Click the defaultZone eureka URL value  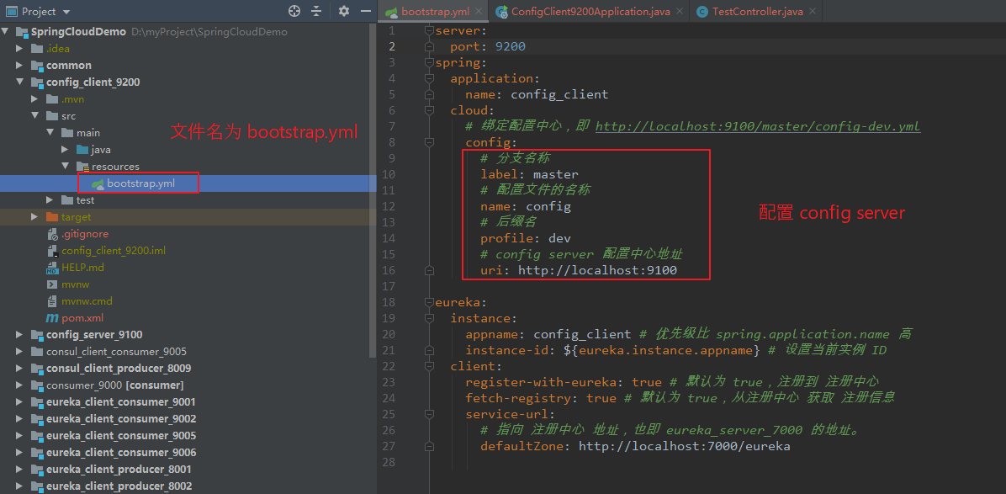pos(685,446)
